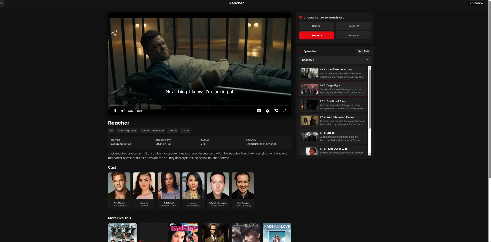Switch to Server 2

pyautogui.click(x=353, y=26)
